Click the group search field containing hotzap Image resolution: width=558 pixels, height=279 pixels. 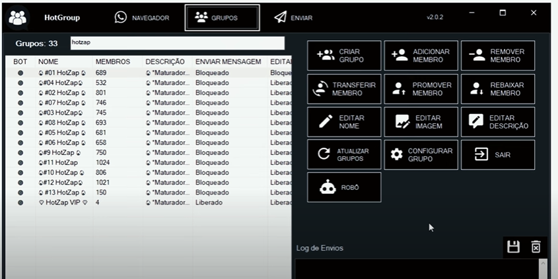[178, 43]
